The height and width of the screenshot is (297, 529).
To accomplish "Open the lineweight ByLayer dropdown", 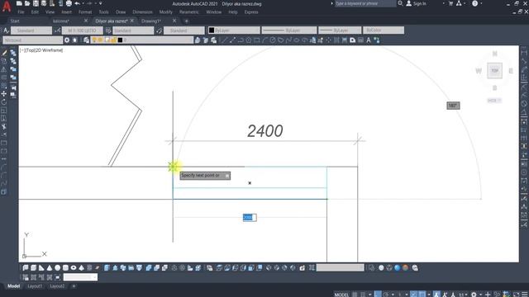I will [340, 31].
